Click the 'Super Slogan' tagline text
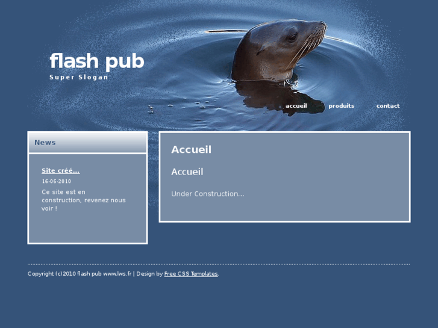Image resolution: width=438 pixels, height=328 pixels. [78, 77]
